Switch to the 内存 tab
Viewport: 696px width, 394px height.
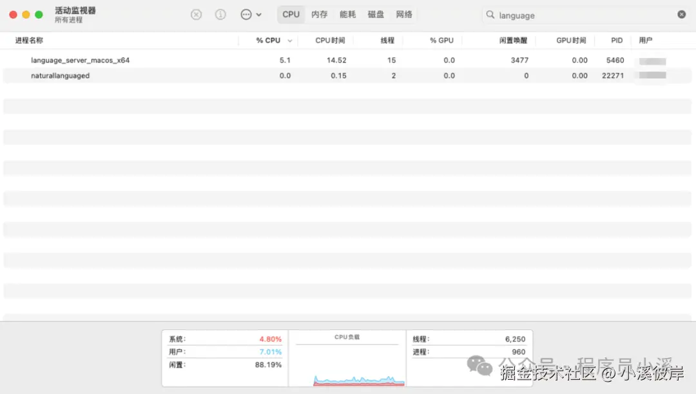[319, 14]
